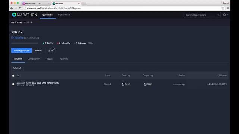This screenshot has height=134, width=239.
Task: Open the Deployments top navigation tab
Action: click(x=64, y=15)
